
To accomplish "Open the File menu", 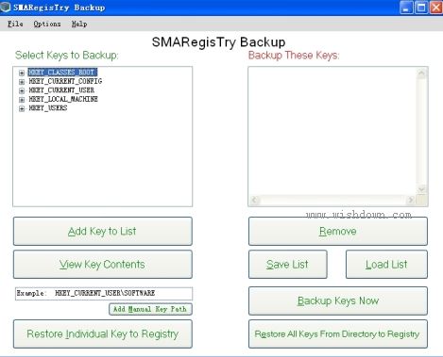I will coord(15,24).
